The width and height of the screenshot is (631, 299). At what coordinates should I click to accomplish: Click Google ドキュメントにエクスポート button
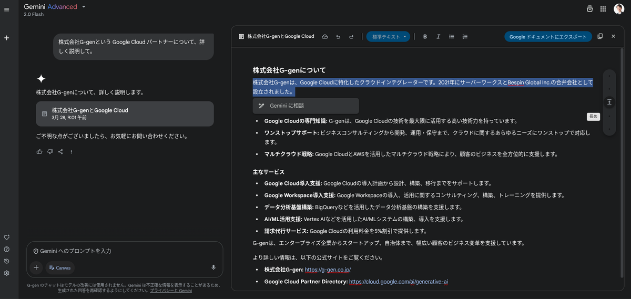(x=548, y=36)
